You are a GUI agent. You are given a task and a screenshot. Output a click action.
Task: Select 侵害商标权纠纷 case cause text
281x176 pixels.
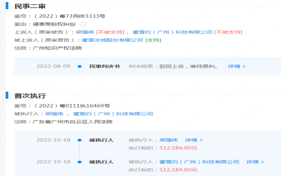click(54, 24)
